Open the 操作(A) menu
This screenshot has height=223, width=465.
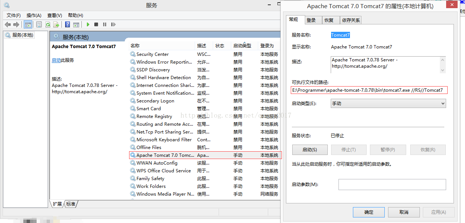coord(34,15)
